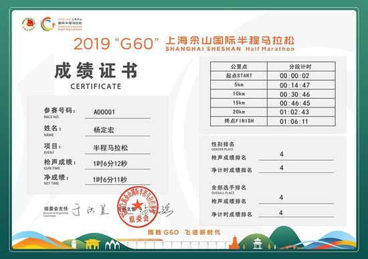Viewport: 368px width, 259px height.
Task: Click the slogan 揽胜G60 飞进新时代
Action: [184, 232]
